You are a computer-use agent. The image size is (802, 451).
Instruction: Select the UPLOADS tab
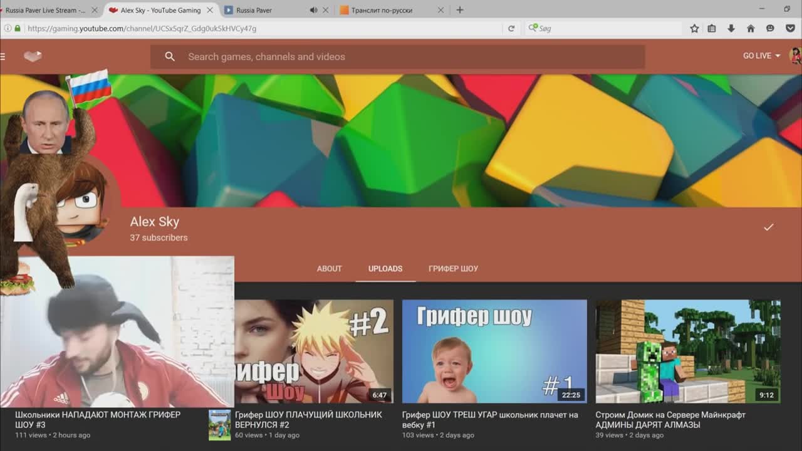[385, 269]
